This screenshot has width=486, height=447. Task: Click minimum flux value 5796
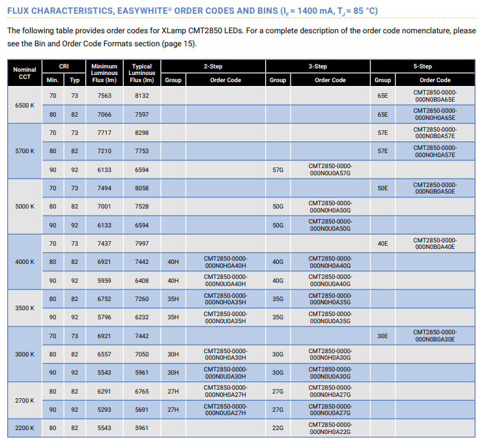tap(104, 317)
